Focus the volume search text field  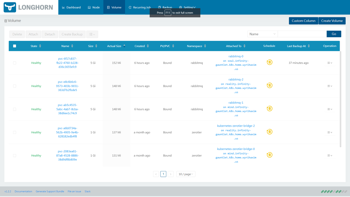click(x=302, y=34)
